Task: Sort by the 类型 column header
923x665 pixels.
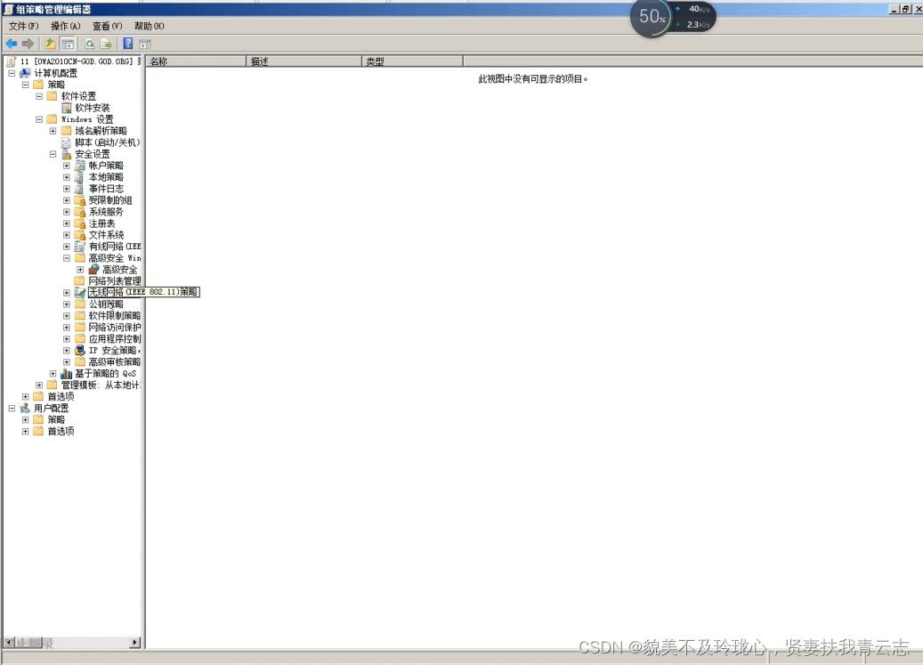Action: 413,61
